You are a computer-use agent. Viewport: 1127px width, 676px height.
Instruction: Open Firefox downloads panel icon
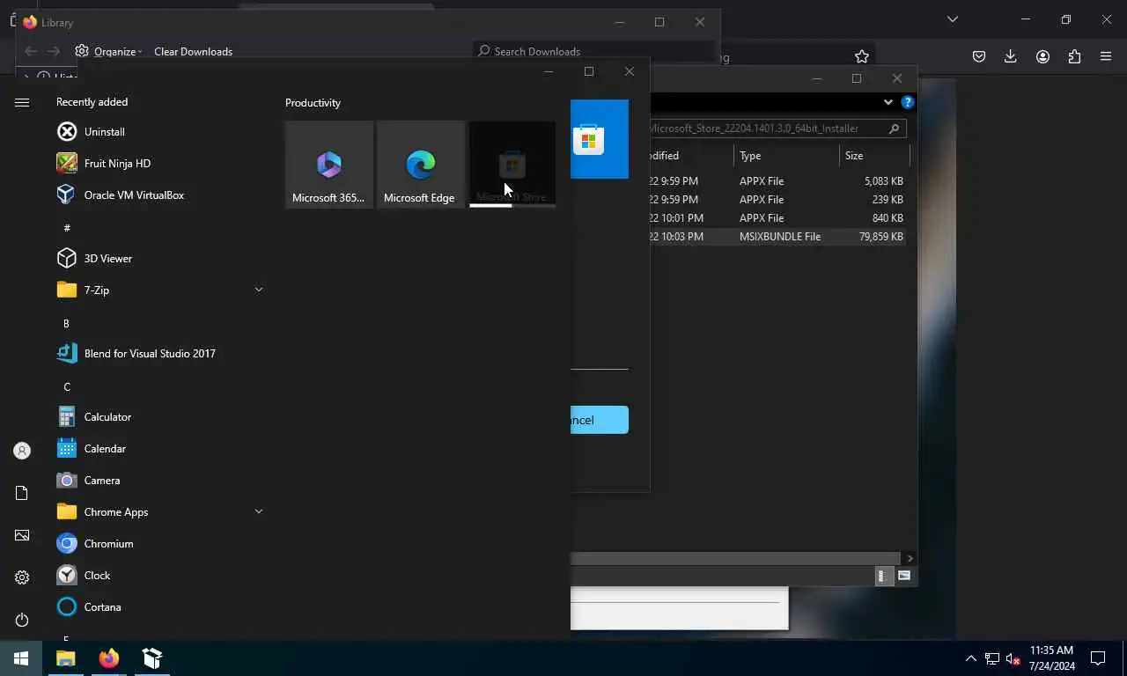tap(1011, 56)
